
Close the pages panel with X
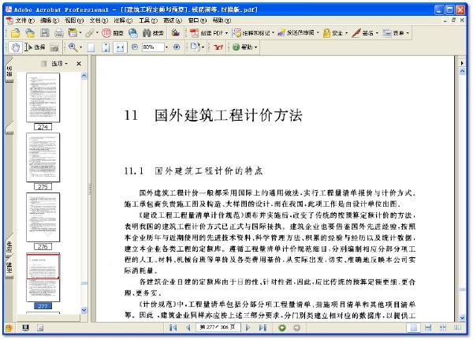tap(79, 64)
